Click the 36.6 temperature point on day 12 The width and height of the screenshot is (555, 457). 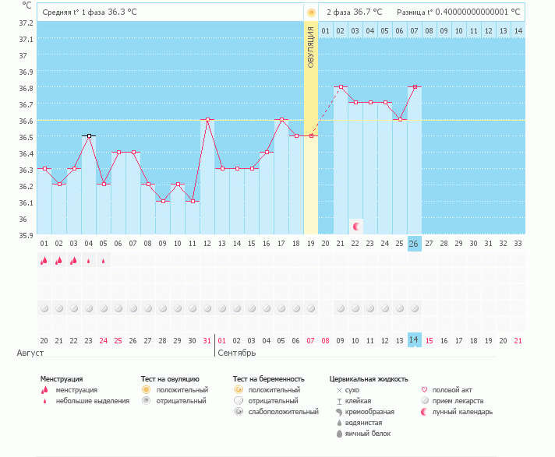(208, 119)
